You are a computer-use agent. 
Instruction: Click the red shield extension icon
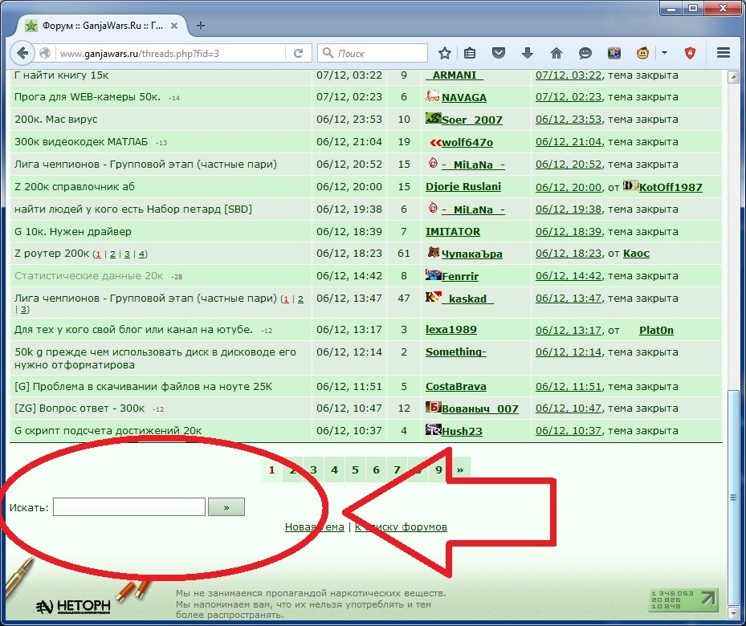(x=690, y=53)
